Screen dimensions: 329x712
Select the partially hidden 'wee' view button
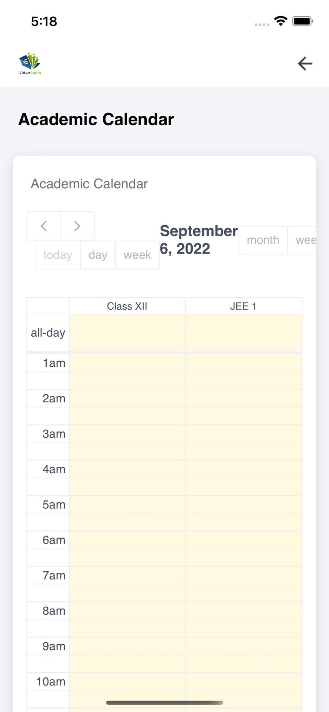point(302,240)
